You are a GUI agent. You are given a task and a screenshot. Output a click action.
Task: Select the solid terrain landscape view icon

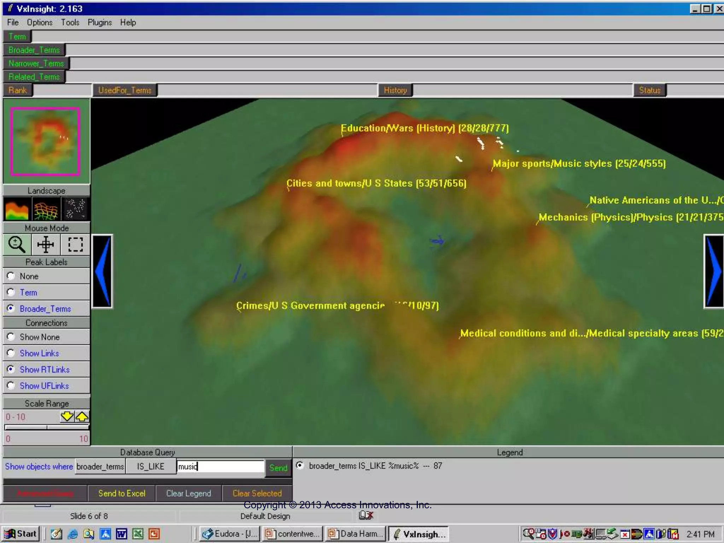coord(17,209)
